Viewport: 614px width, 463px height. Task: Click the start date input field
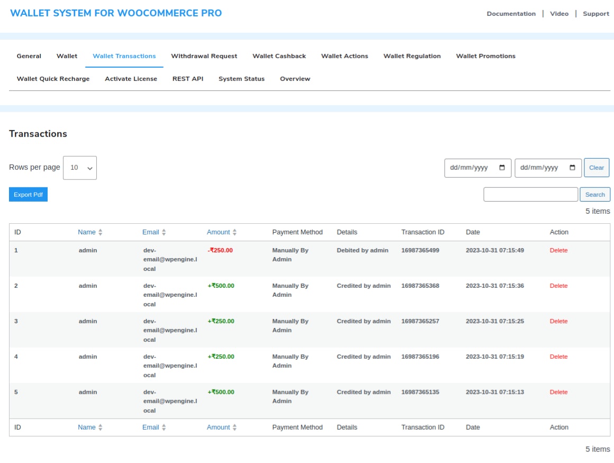[478, 168]
